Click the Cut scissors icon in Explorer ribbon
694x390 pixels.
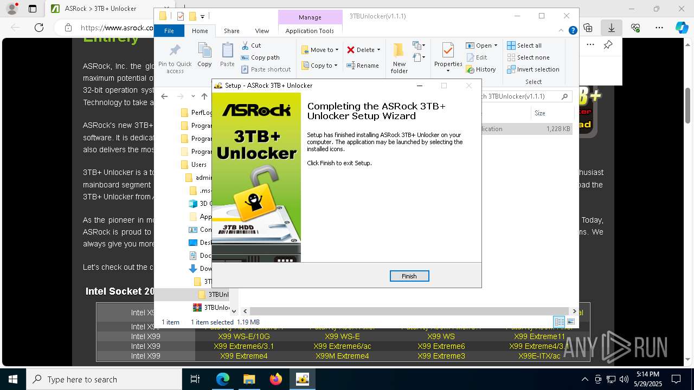tap(245, 45)
